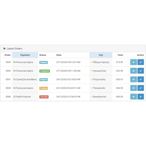Click the Canceled status badge

coord(44,97)
